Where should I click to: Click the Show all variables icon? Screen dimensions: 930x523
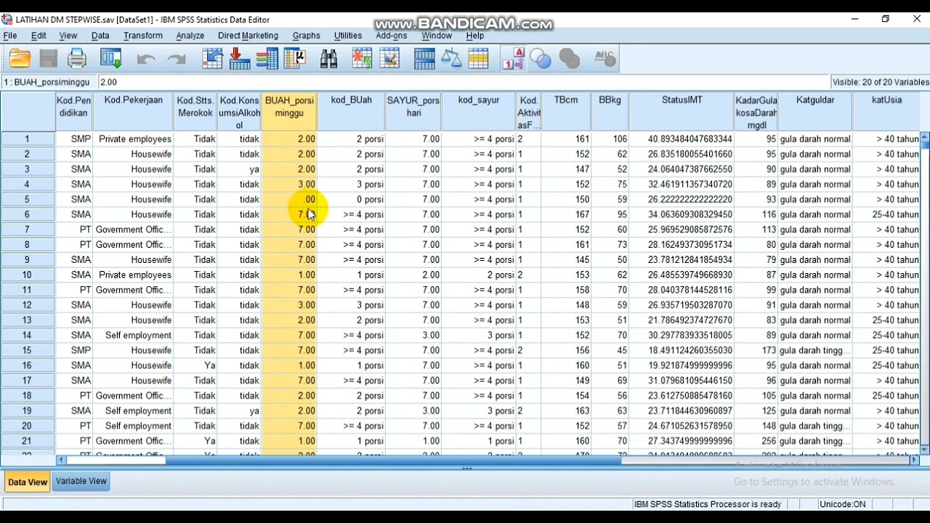click(x=570, y=59)
